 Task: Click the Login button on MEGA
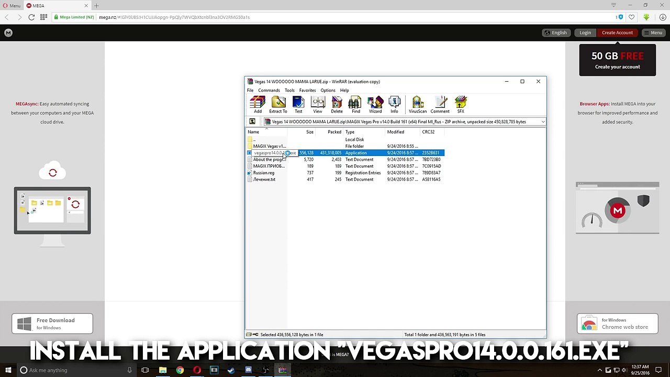point(585,32)
